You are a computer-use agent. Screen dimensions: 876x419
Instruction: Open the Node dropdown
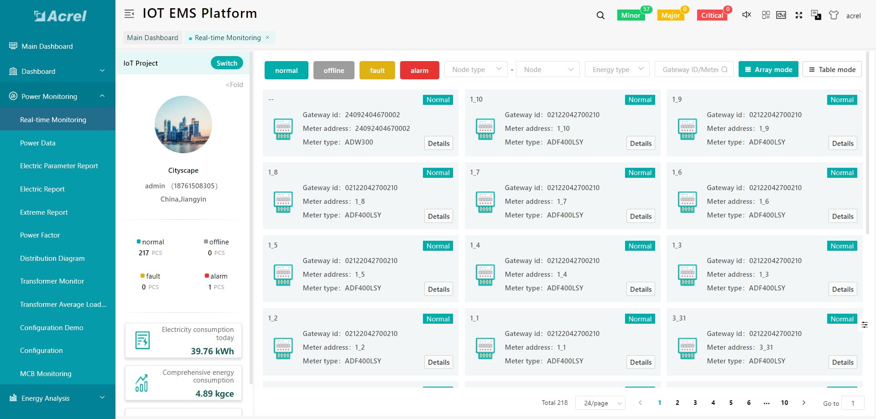point(548,69)
